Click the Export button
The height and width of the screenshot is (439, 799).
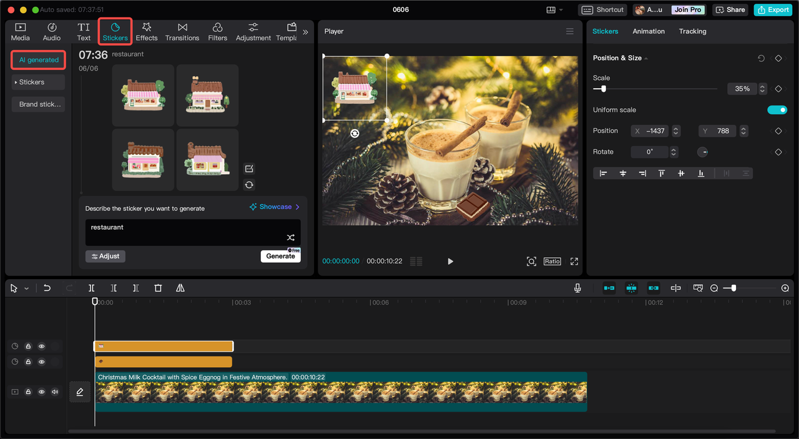pyautogui.click(x=773, y=9)
